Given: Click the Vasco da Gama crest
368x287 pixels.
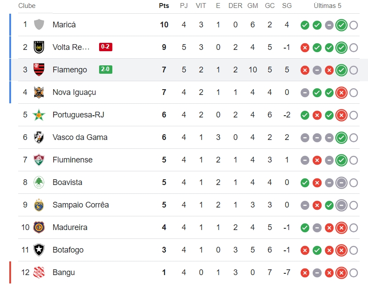Looking at the screenshot, I should point(39,137).
